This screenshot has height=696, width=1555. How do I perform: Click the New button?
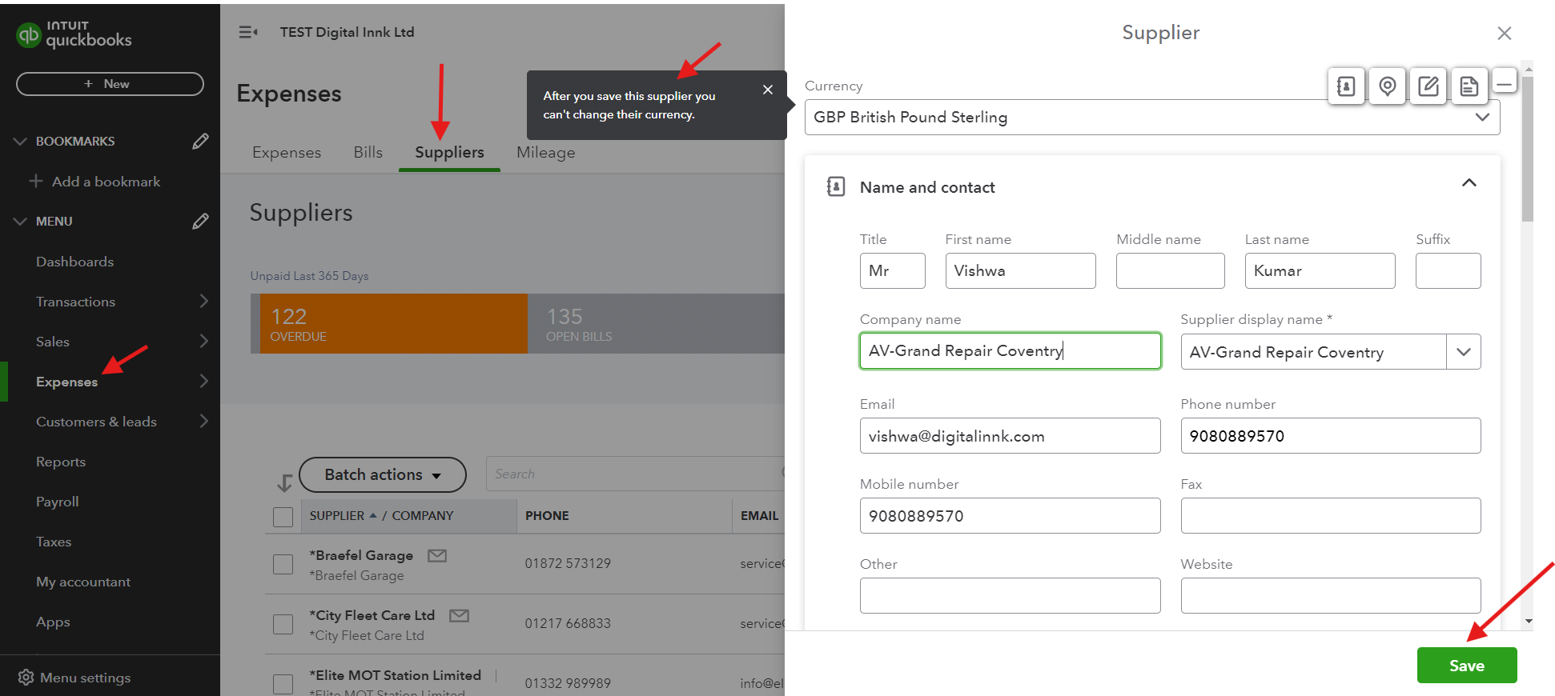(x=110, y=84)
